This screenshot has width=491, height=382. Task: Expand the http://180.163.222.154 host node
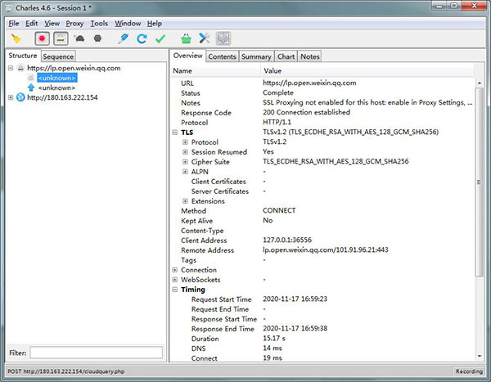11,98
